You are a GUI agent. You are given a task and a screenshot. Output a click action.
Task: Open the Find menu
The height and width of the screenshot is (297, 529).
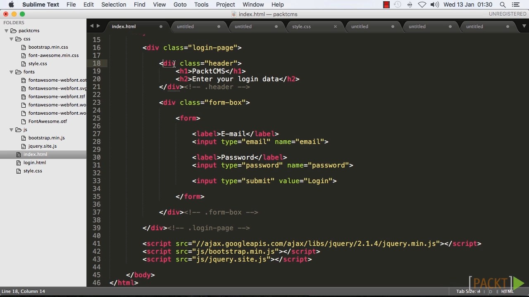click(139, 5)
